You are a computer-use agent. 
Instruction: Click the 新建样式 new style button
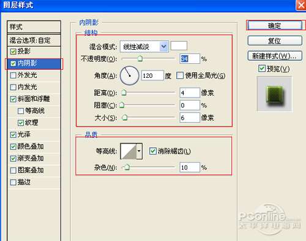point(275,56)
